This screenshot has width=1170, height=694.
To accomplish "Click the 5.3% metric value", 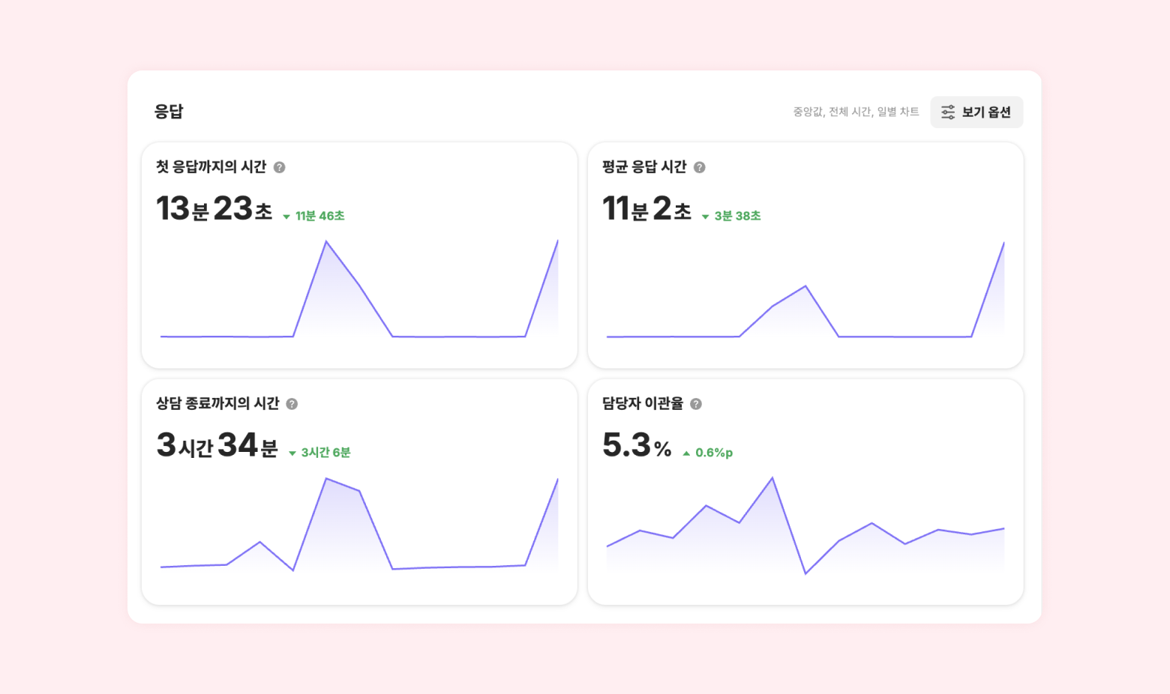I will [637, 445].
